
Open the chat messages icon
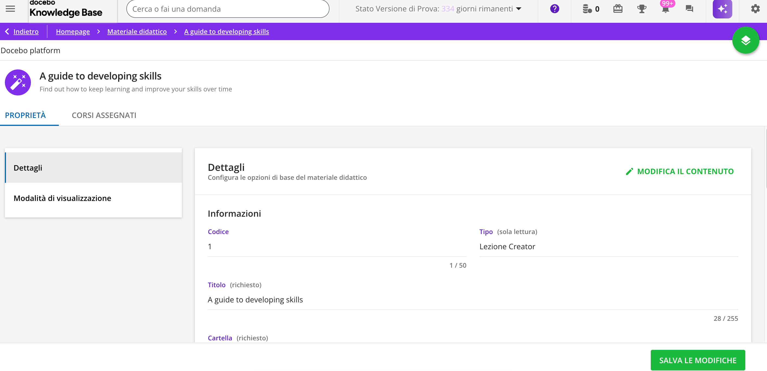point(689,9)
